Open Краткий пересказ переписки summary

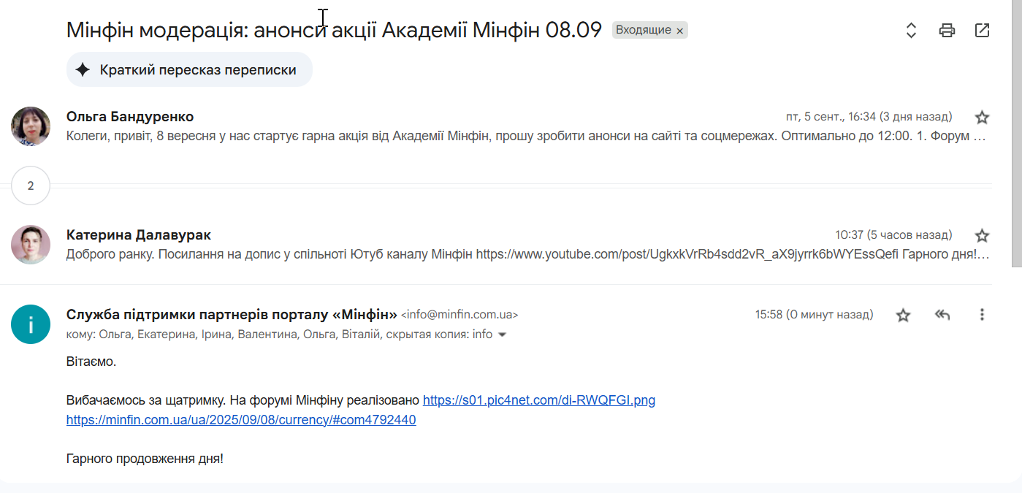pos(189,70)
